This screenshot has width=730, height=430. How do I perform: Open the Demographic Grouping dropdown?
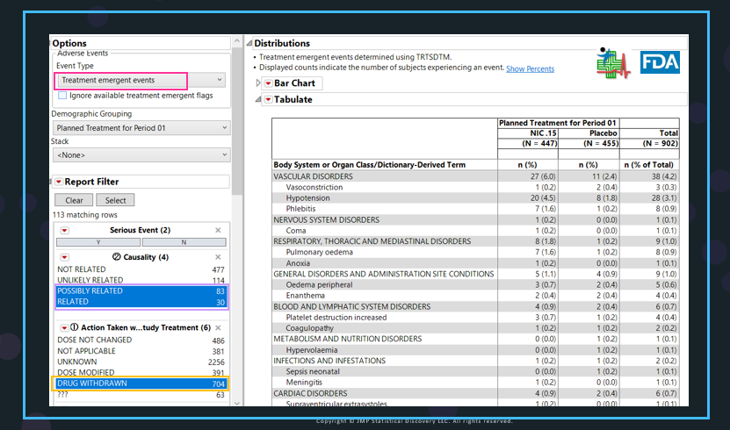pyautogui.click(x=141, y=128)
